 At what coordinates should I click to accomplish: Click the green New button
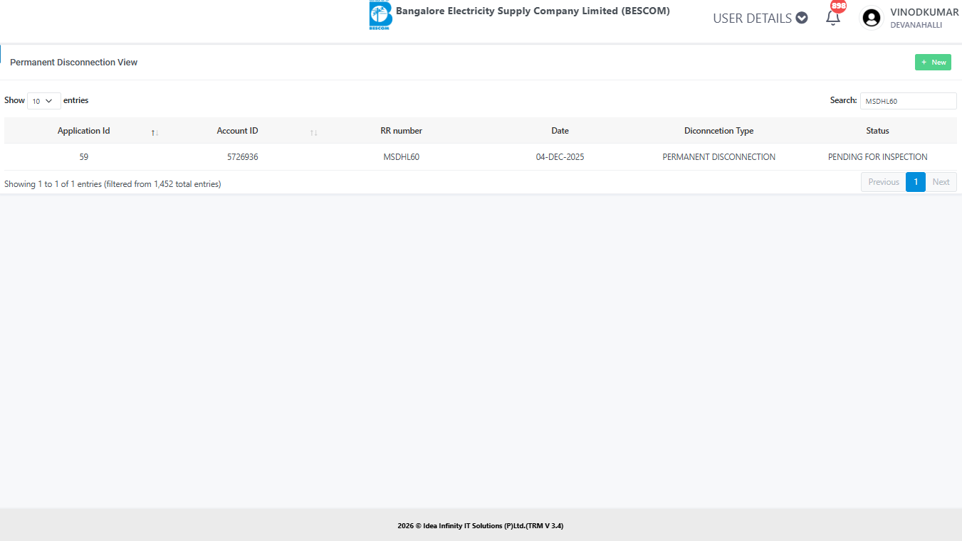(932, 63)
